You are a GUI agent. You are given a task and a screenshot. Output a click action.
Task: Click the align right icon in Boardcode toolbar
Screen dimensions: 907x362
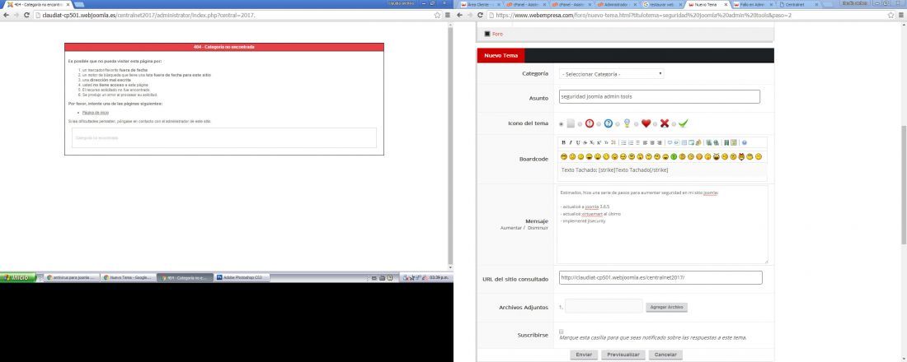click(660, 142)
